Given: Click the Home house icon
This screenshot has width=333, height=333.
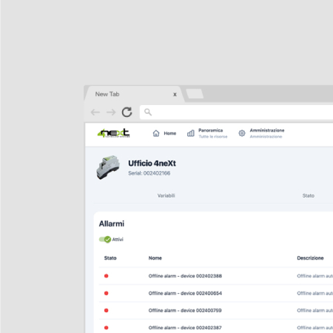Looking at the screenshot, I should [x=156, y=133].
